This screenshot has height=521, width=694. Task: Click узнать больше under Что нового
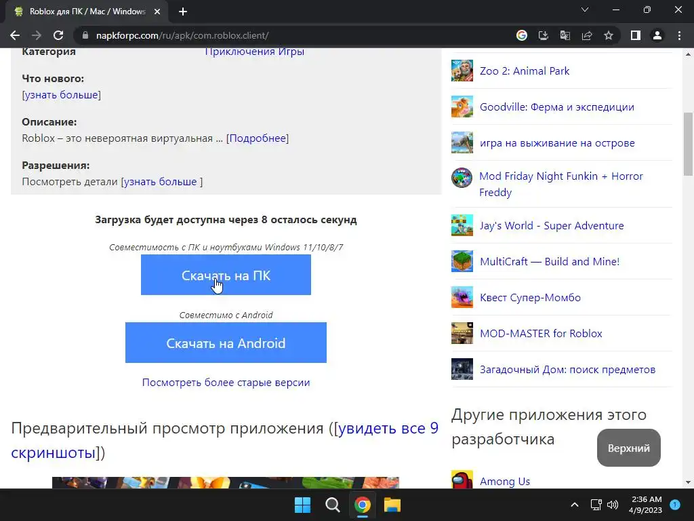[x=61, y=95]
